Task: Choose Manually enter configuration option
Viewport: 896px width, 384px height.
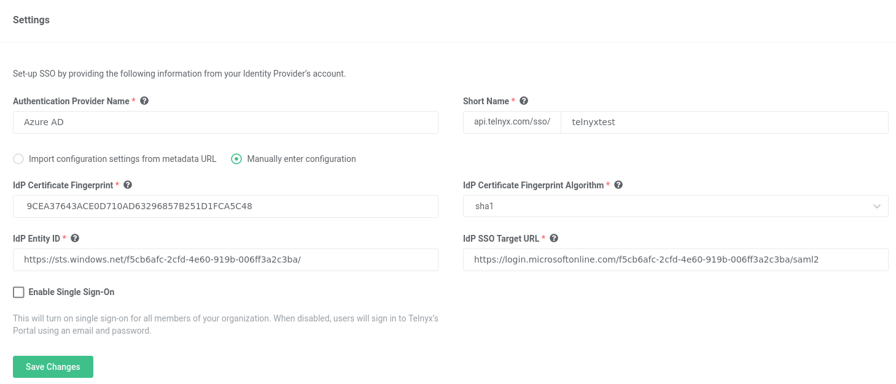Action: [x=236, y=159]
